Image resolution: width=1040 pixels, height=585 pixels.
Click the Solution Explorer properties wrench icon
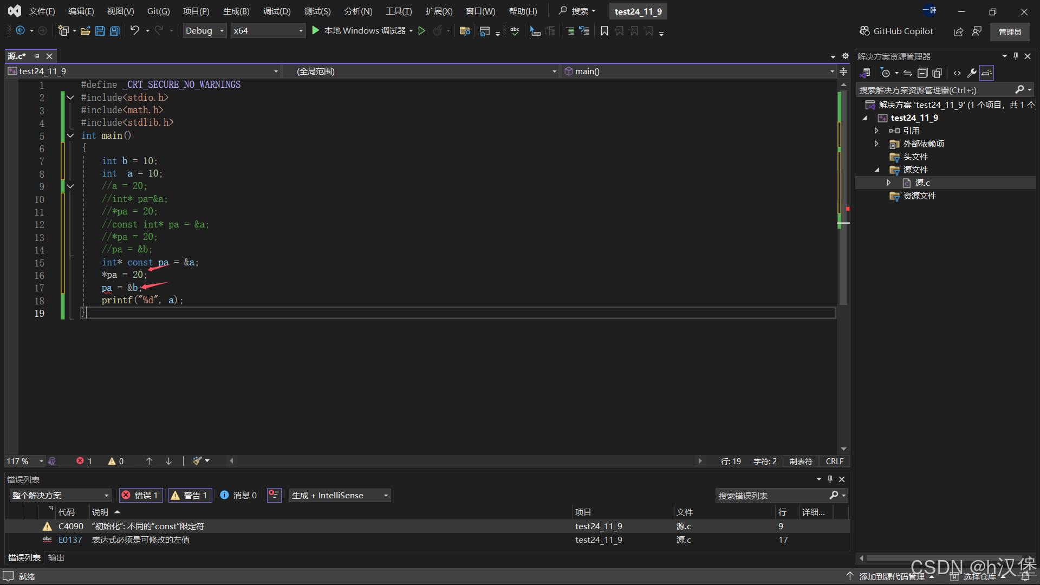972,73
